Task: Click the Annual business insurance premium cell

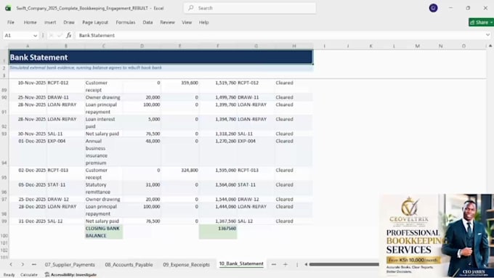Action: point(104,152)
